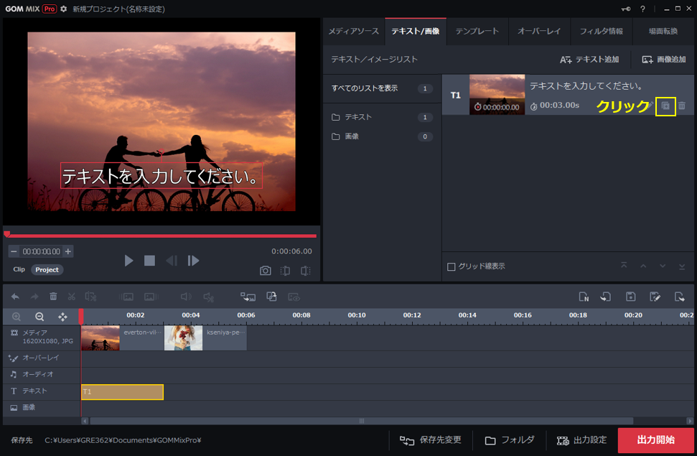Switch preview mode to Clip
697x456 pixels.
click(x=19, y=270)
